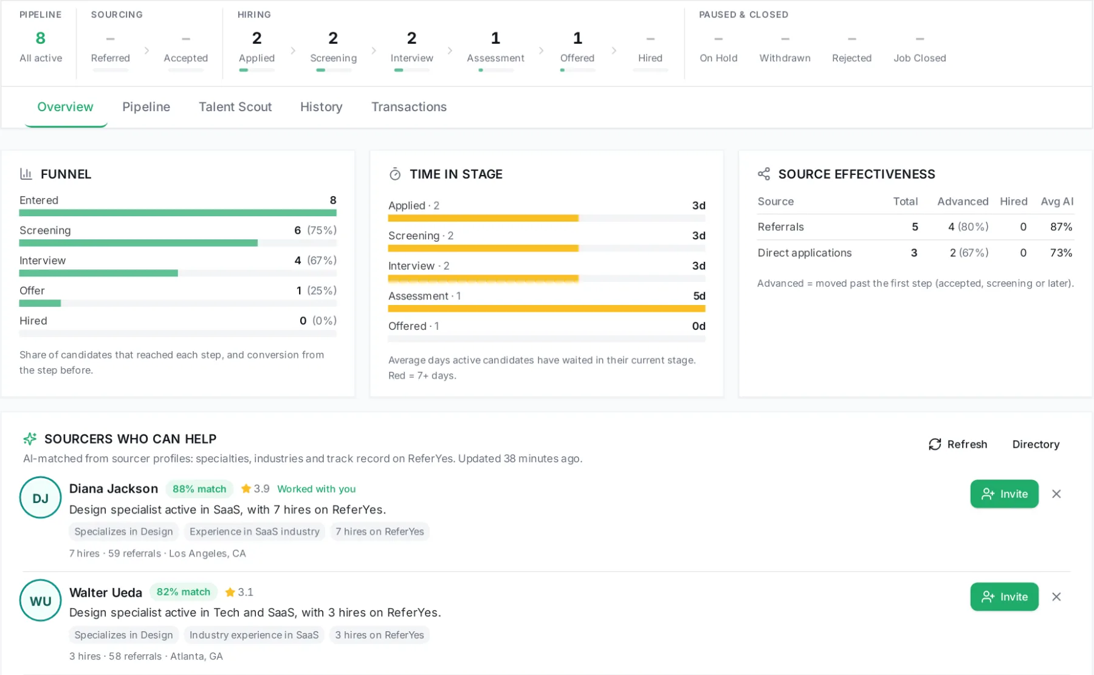
Task: Click the Assessment time-in-stage bar
Action: (546, 309)
